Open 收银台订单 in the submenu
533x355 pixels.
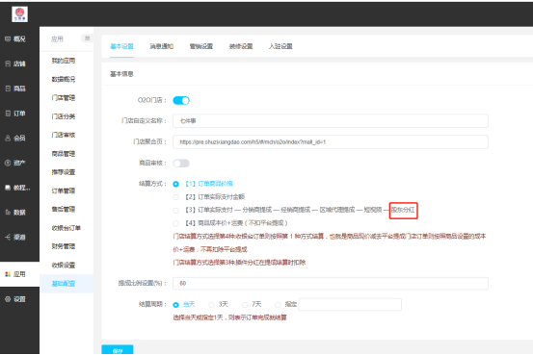click(66, 228)
